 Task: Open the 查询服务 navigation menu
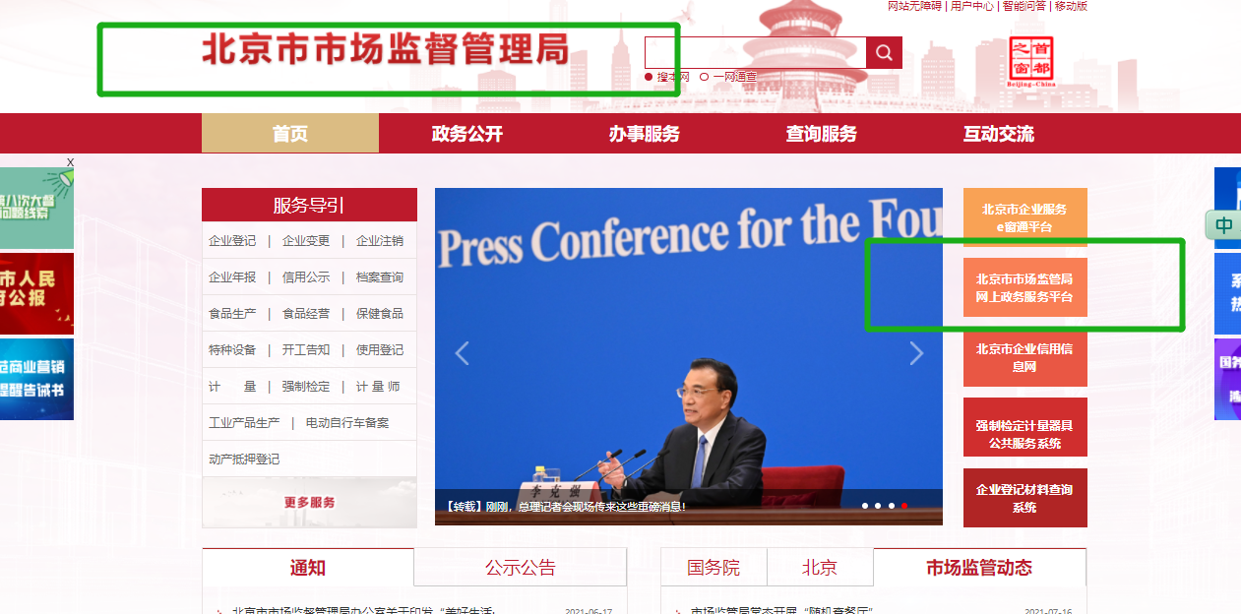822,134
